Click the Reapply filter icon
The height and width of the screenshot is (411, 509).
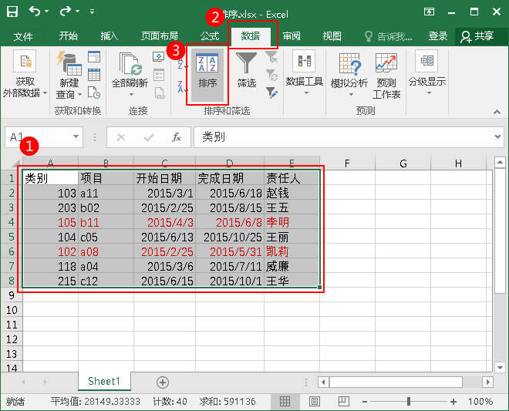[x=271, y=76]
